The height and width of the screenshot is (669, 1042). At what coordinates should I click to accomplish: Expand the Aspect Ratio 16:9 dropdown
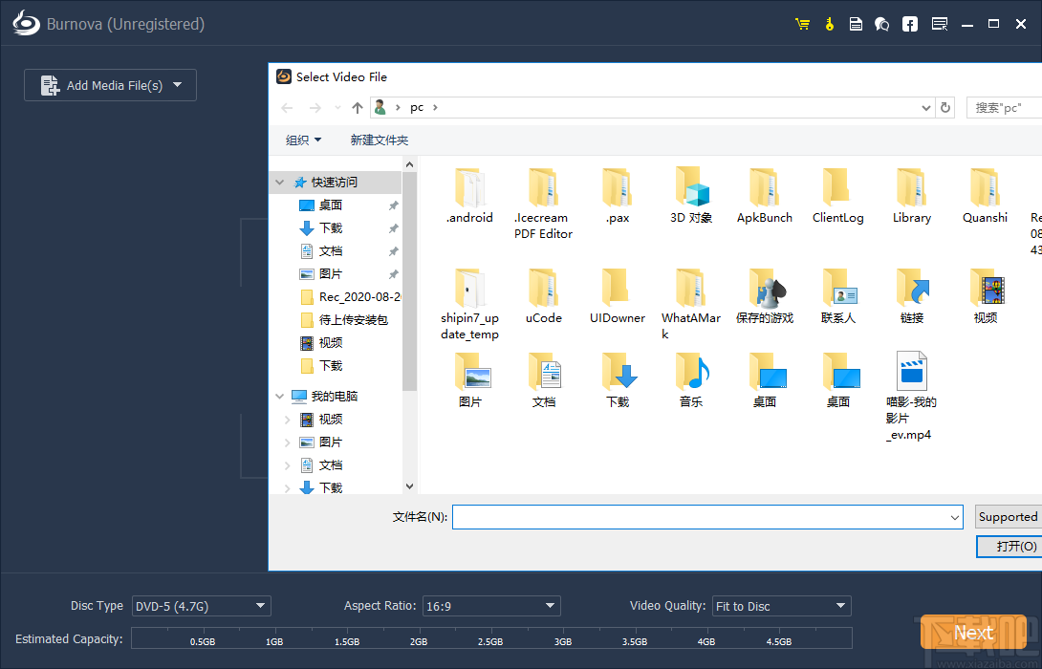491,606
